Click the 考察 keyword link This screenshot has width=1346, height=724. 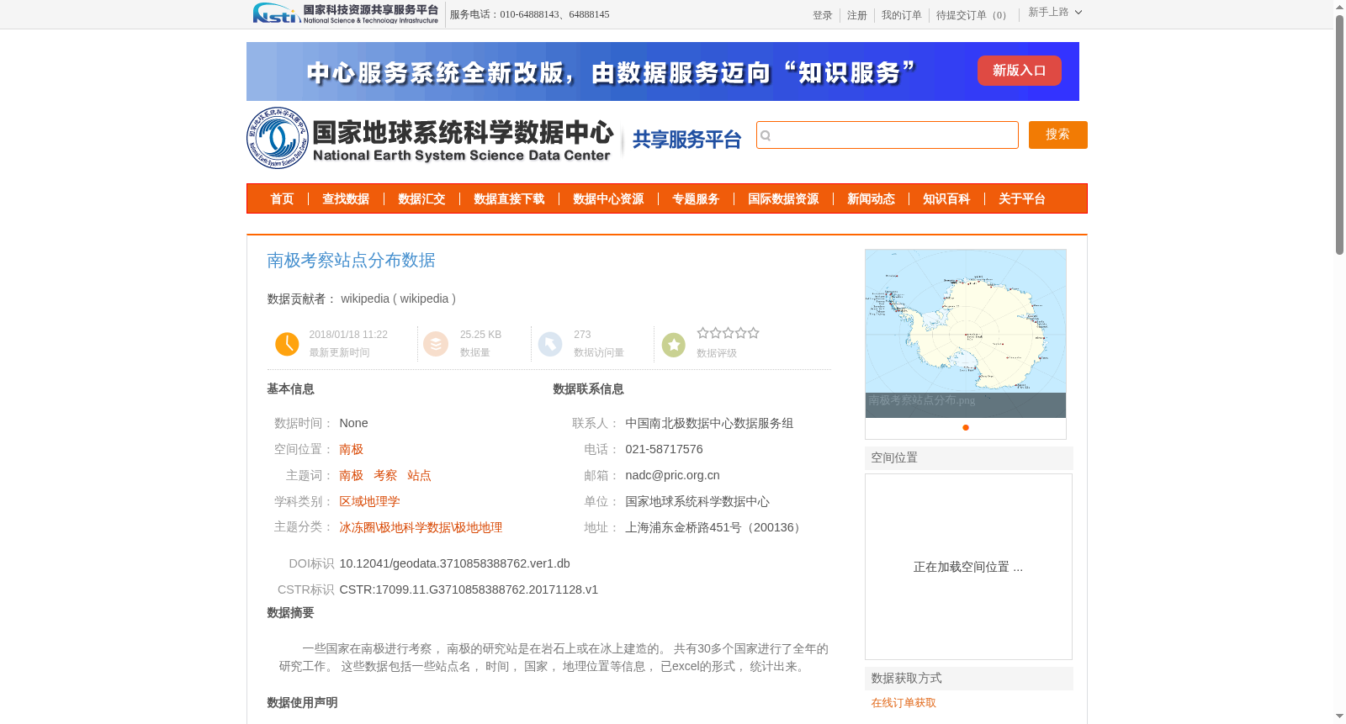(385, 475)
